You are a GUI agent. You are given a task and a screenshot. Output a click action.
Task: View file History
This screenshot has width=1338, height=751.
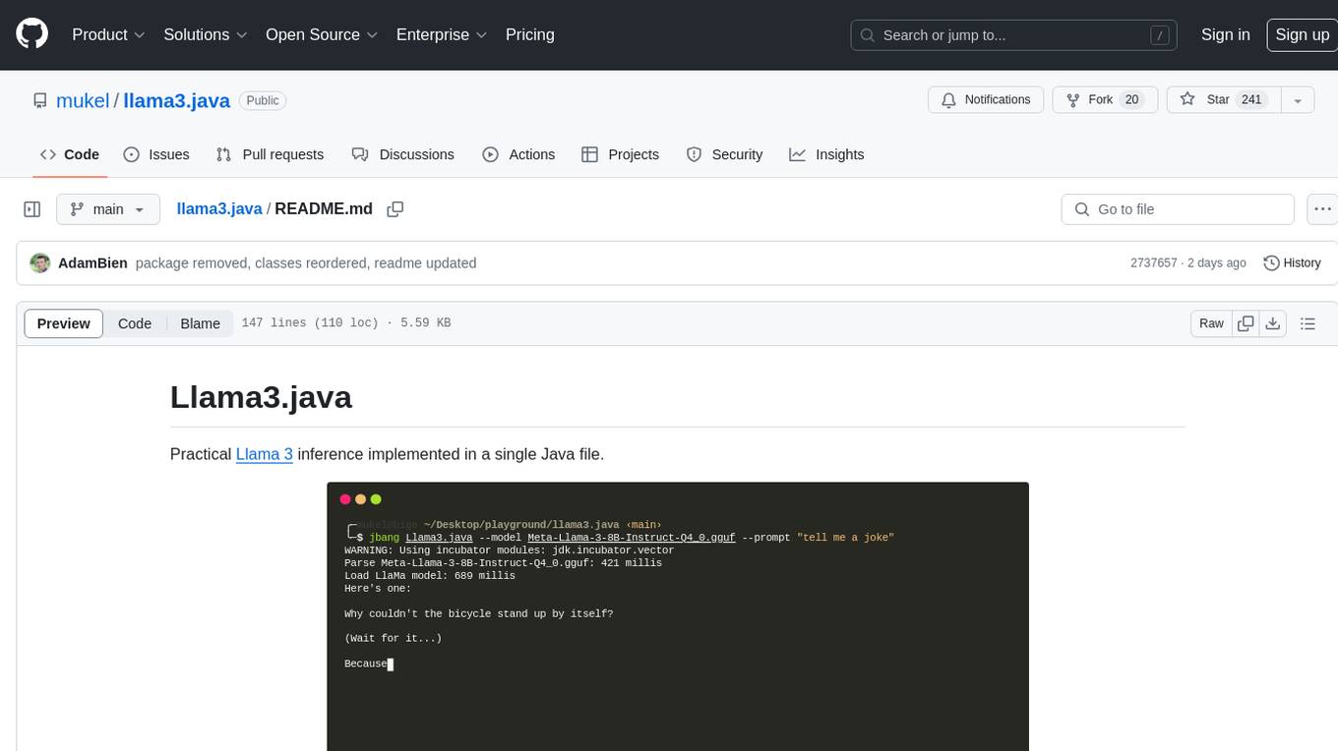point(1292,263)
